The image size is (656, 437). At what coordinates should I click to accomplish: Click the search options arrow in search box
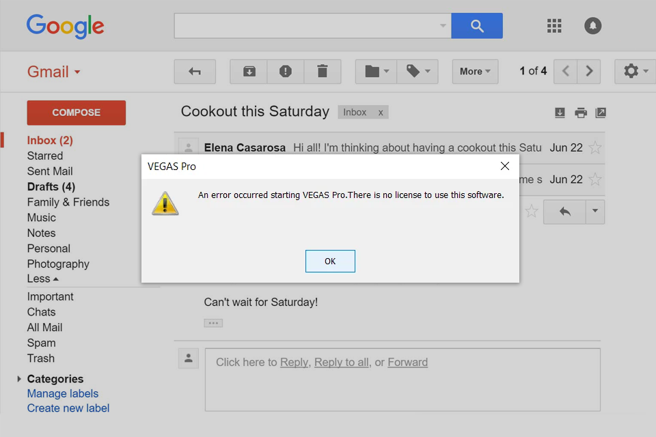[443, 26]
